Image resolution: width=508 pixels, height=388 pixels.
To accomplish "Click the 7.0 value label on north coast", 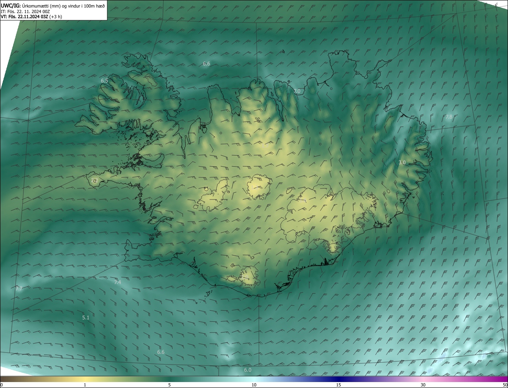I will pos(296,91).
